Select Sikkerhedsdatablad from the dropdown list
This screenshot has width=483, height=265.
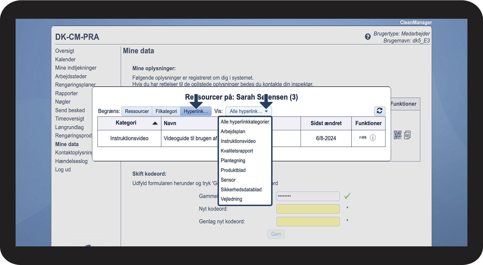click(241, 189)
